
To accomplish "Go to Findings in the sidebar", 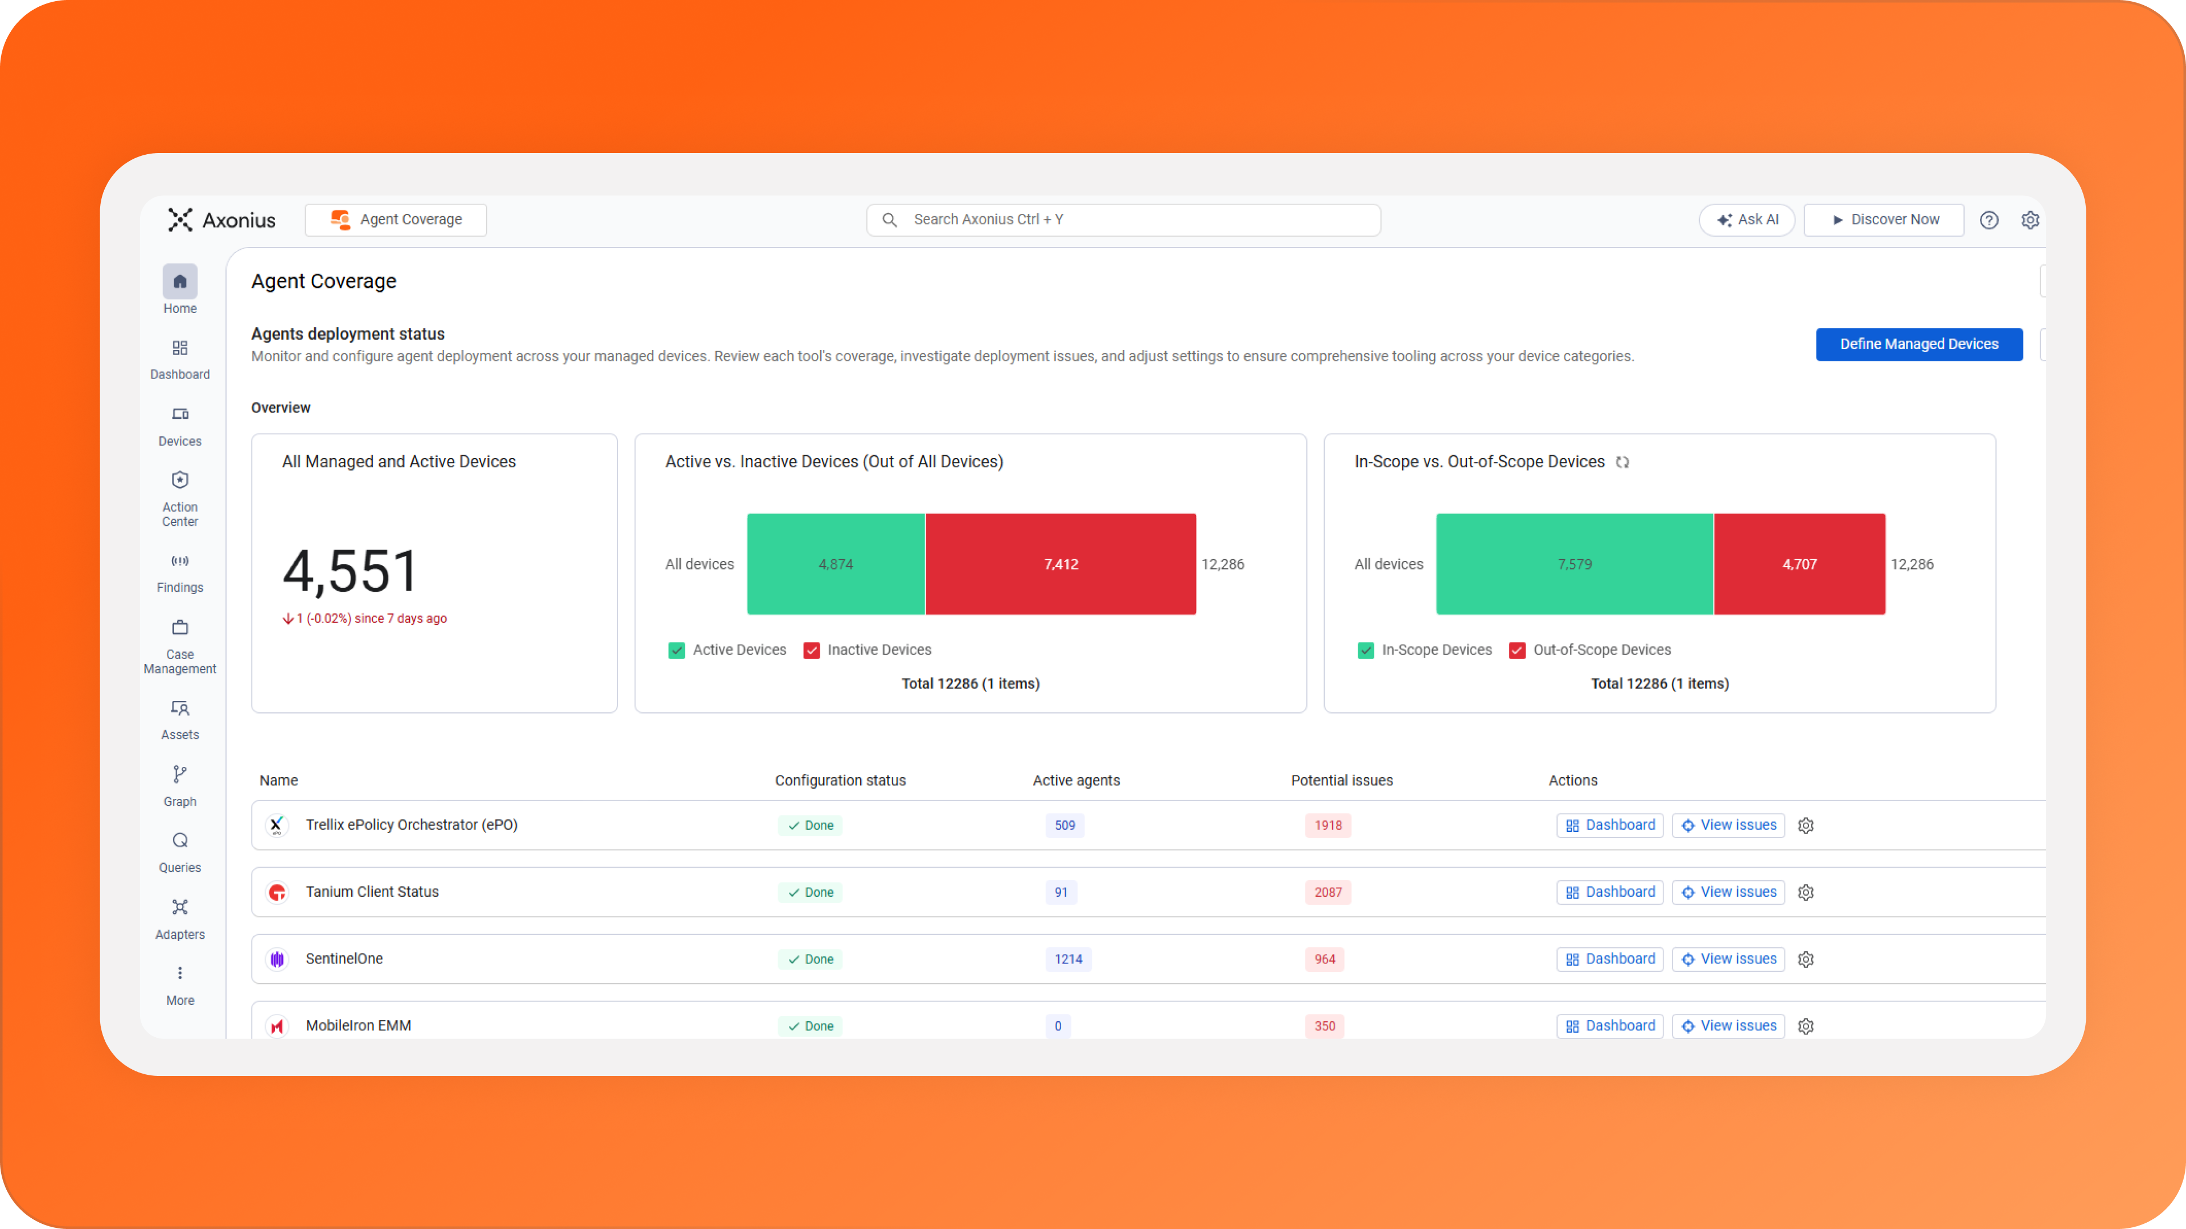I will tap(180, 560).
